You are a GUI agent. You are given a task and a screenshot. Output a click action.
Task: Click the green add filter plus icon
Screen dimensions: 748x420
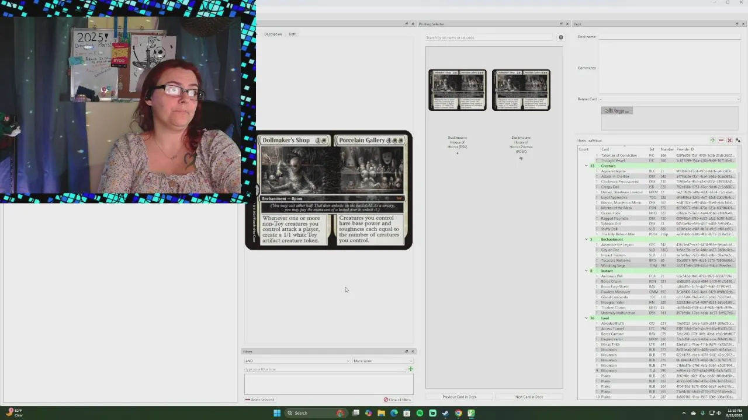(x=410, y=369)
